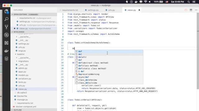Expand the __pycache__ folder under todolist

point(24,58)
